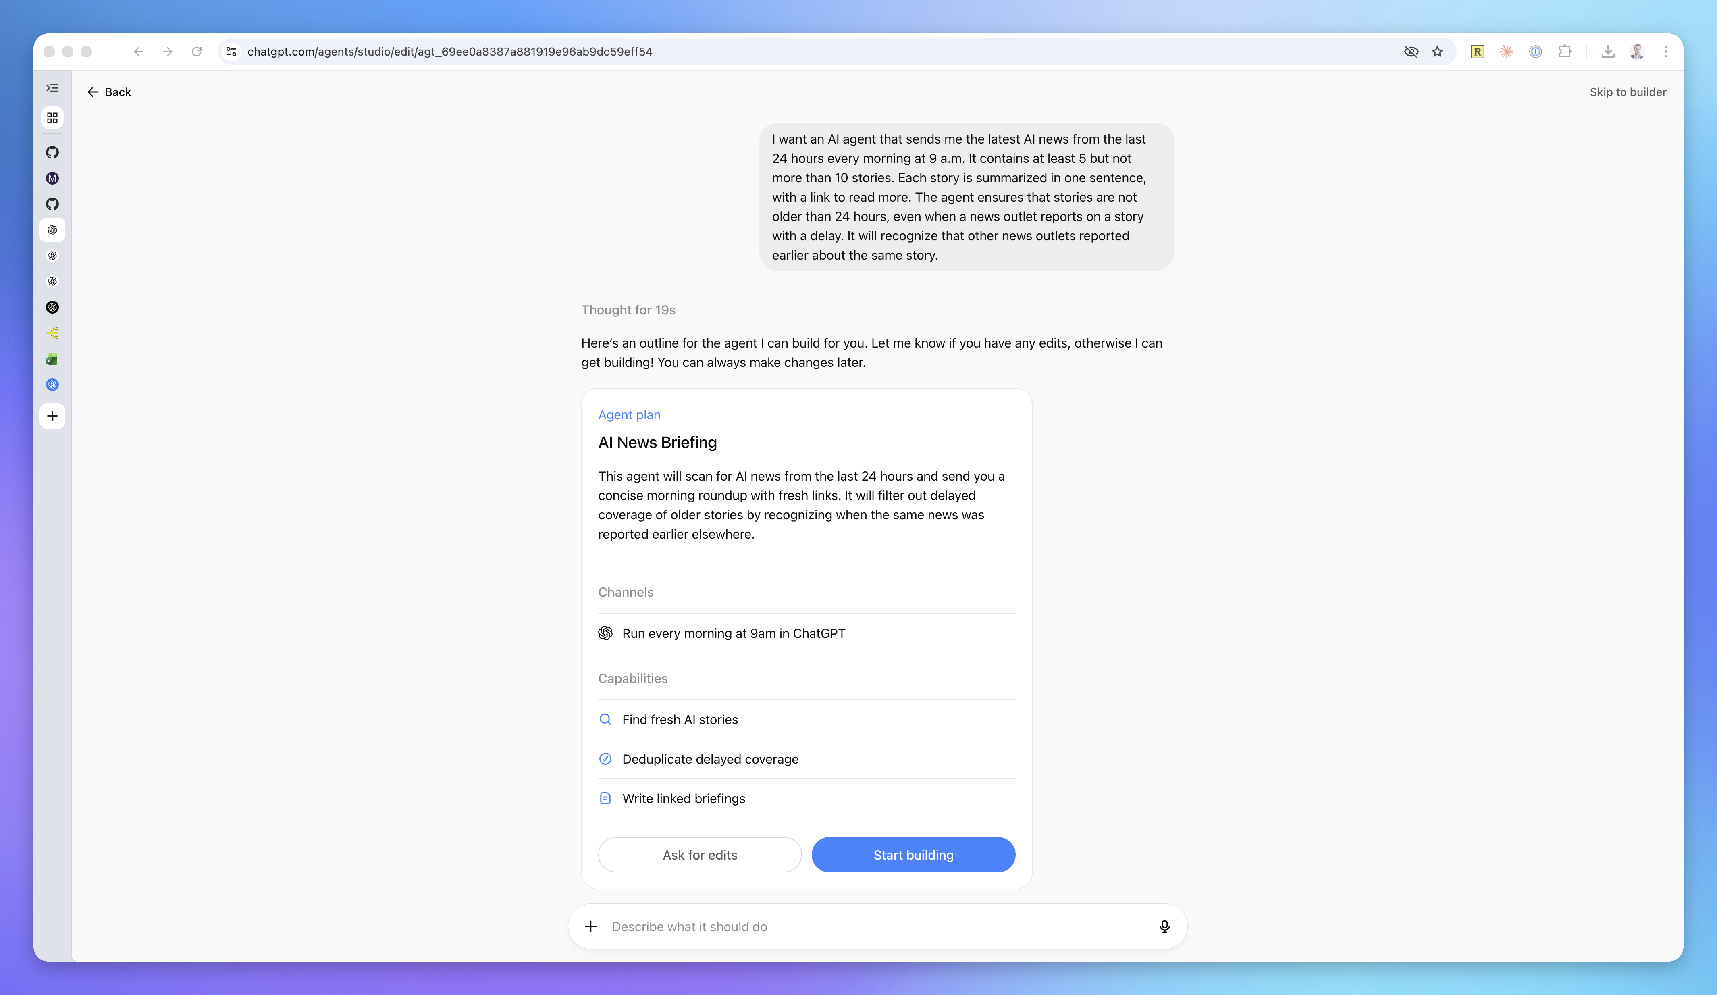Click the agent plan description paragraph
Image resolution: width=1717 pixels, height=995 pixels.
pos(802,505)
